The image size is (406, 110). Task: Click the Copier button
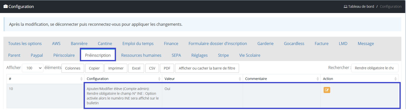94,68
